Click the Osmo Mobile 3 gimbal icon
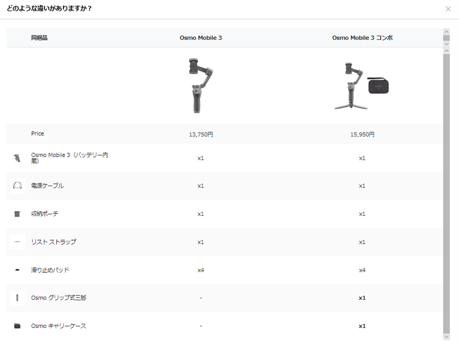The image size is (459, 346). (17, 158)
